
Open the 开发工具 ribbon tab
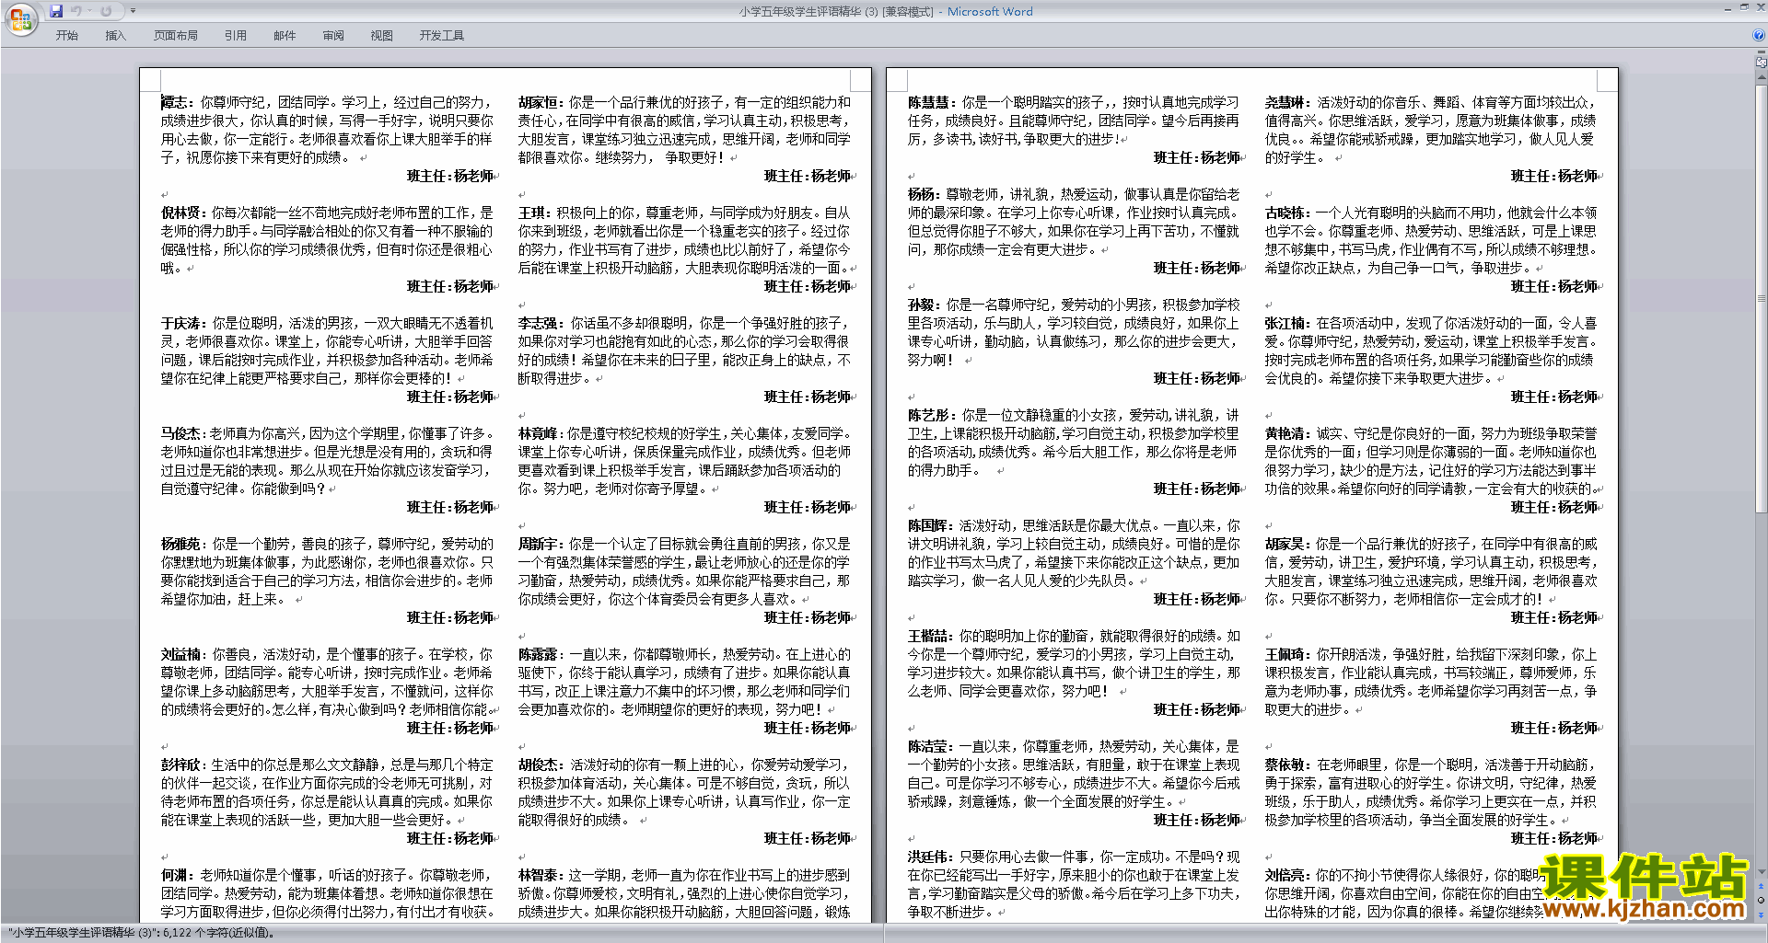pyautogui.click(x=442, y=35)
